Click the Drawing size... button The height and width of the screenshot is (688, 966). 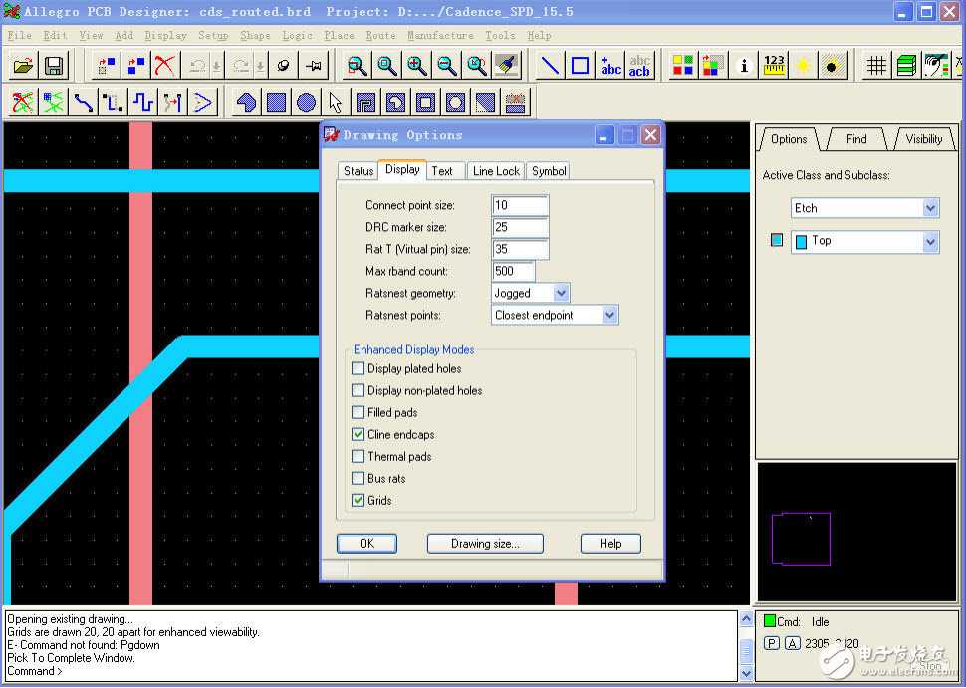(485, 544)
